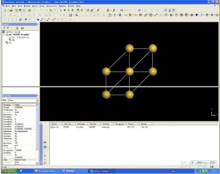Open the Window menu
The image size is (220, 174).
coord(71,6)
